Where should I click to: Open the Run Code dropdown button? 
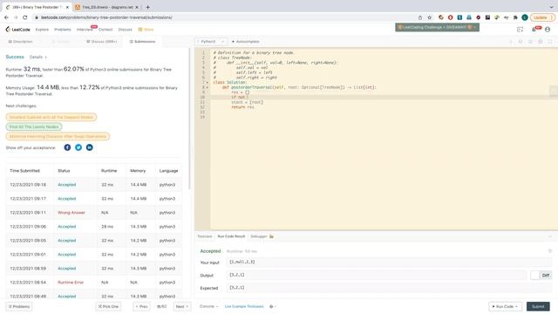click(505, 306)
